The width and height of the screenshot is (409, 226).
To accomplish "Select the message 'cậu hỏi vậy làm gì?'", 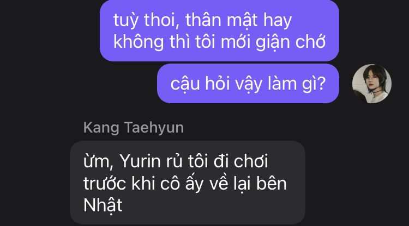I will pos(248,83).
